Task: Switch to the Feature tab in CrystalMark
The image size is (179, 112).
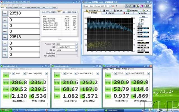Action: [27, 8]
